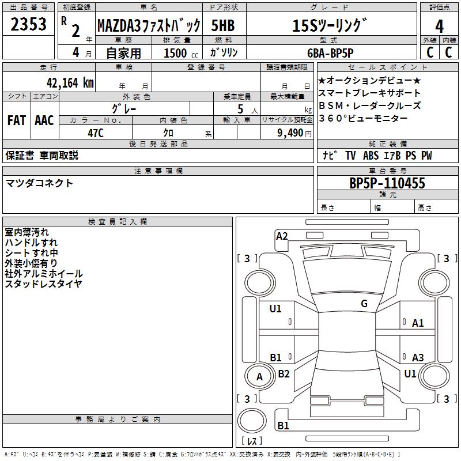Select the 注意事項欄 header
Image resolution: width=461 pixels, height=461 pixels.
click(158, 171)
